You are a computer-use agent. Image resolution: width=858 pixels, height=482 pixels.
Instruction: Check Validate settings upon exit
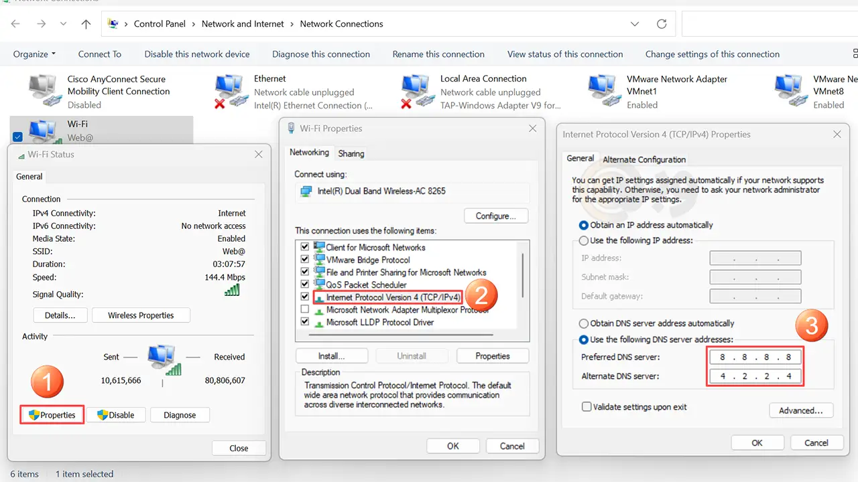coord(587,407)
